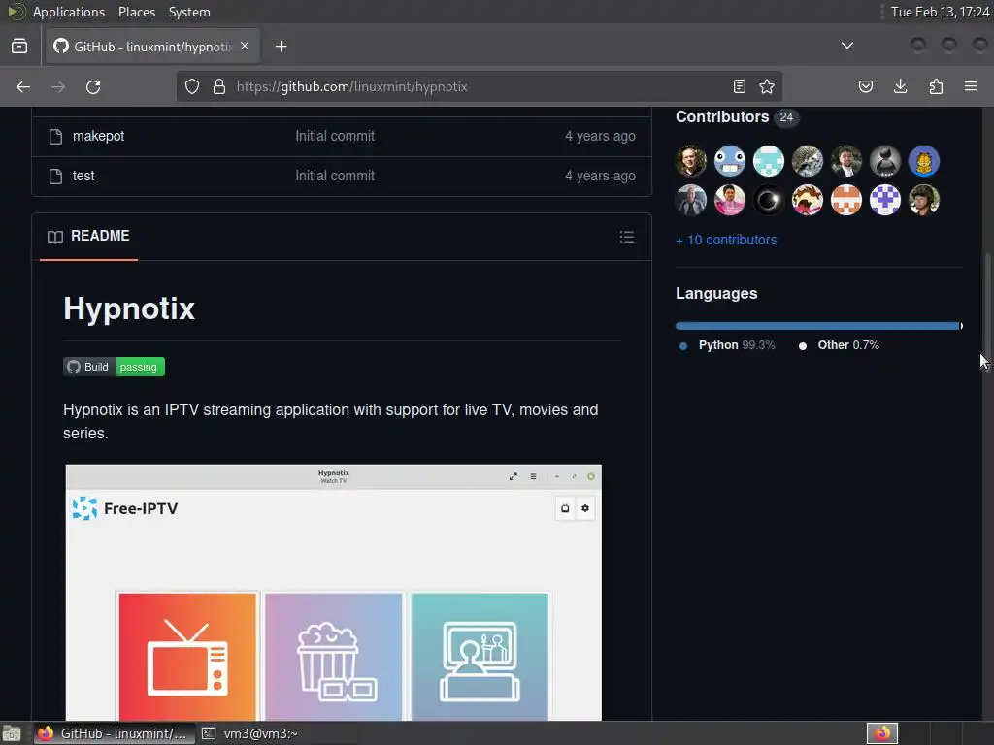Open the Garfield contributor avatar
Screen dimensions: 994x745
coord(924,161)
